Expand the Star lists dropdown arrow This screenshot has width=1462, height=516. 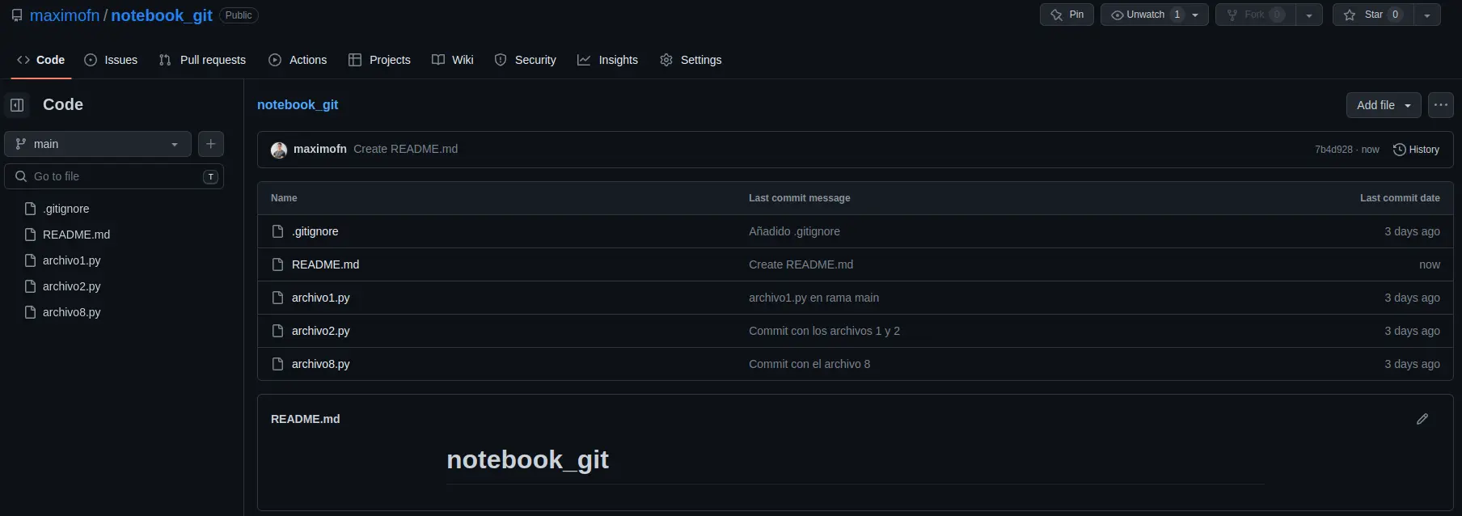(x=1427, y=15)
